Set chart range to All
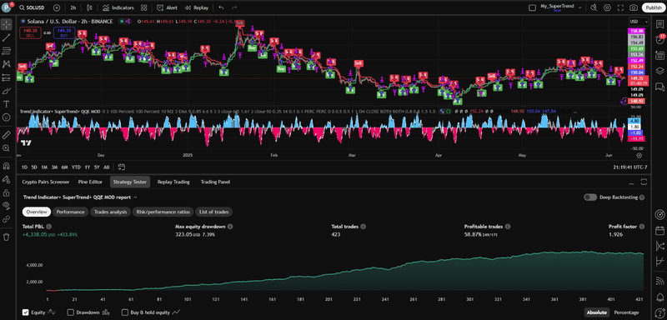The height and width of the screenshot is (320, 667). pyautogui.click(x=107, y=167)
